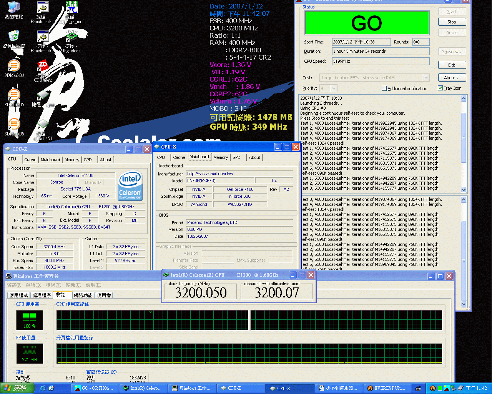Click the CPU 使用率 100% meter in Task Manager
The height and width of the screenshot is (394, 492).
click(29, 320)
